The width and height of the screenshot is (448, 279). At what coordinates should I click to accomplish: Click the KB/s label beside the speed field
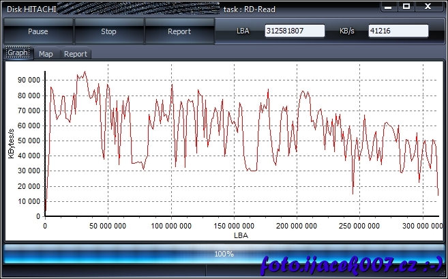coord(348,31)
